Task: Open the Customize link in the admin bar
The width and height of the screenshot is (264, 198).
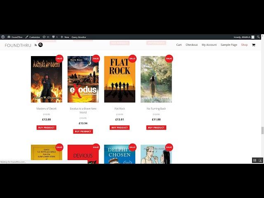Action: (x=33, y=37)
